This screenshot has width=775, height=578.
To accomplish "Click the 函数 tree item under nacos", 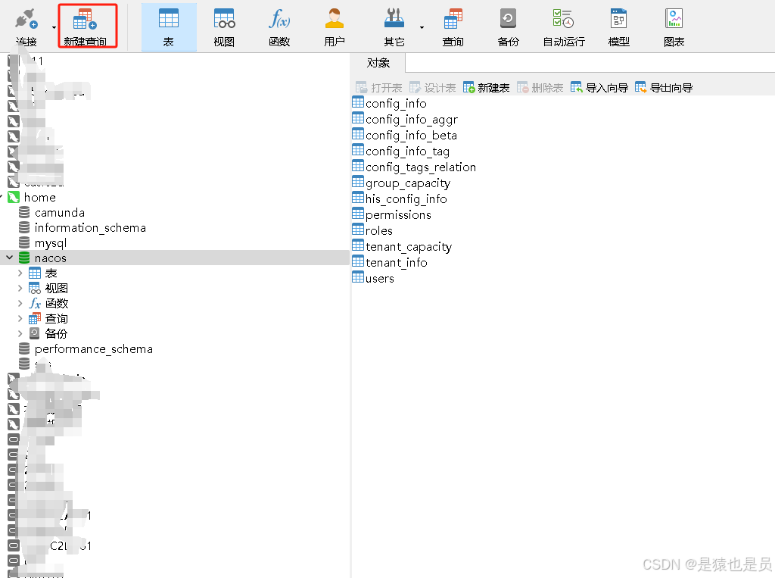I will [56, 303].
